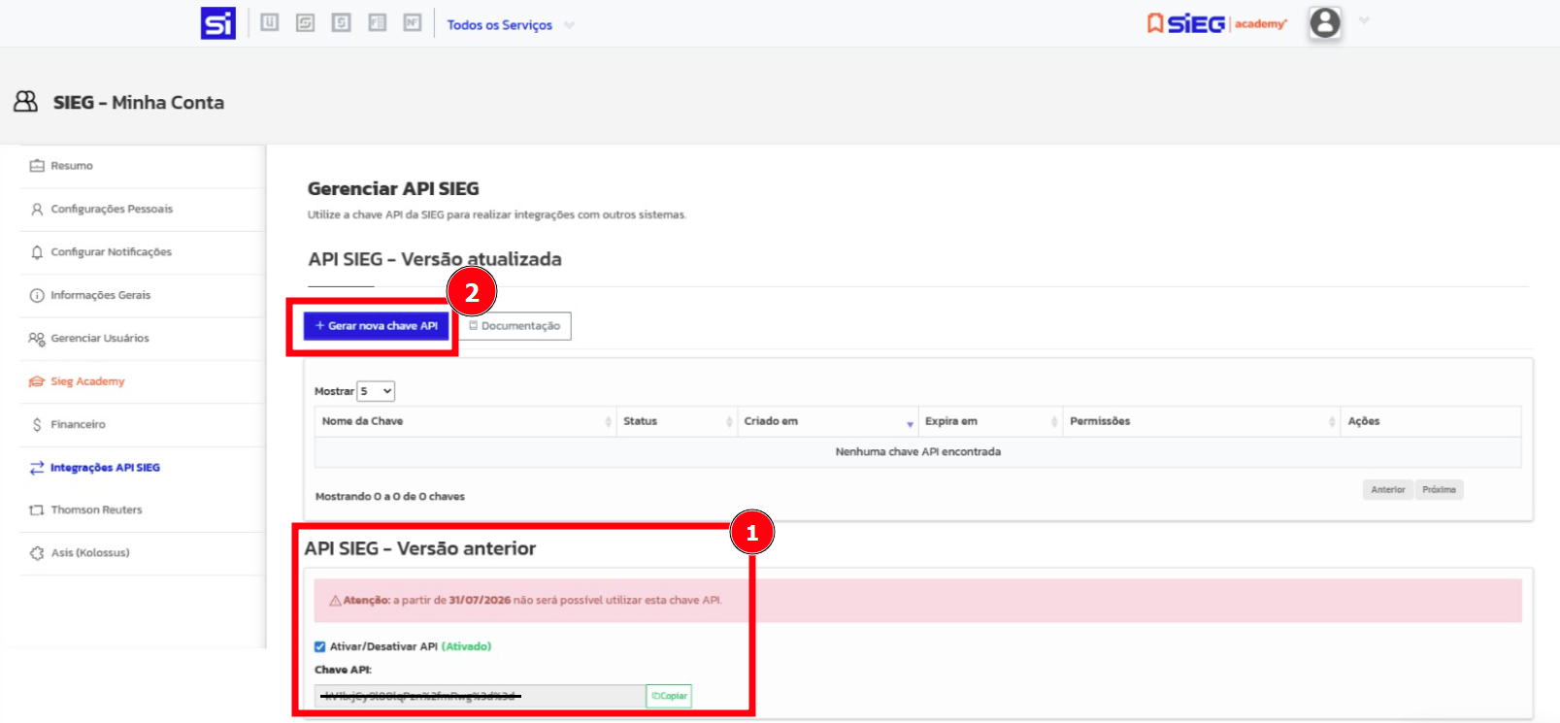
Task: Open the "F" table service icon in top bar
Action: 378,22
